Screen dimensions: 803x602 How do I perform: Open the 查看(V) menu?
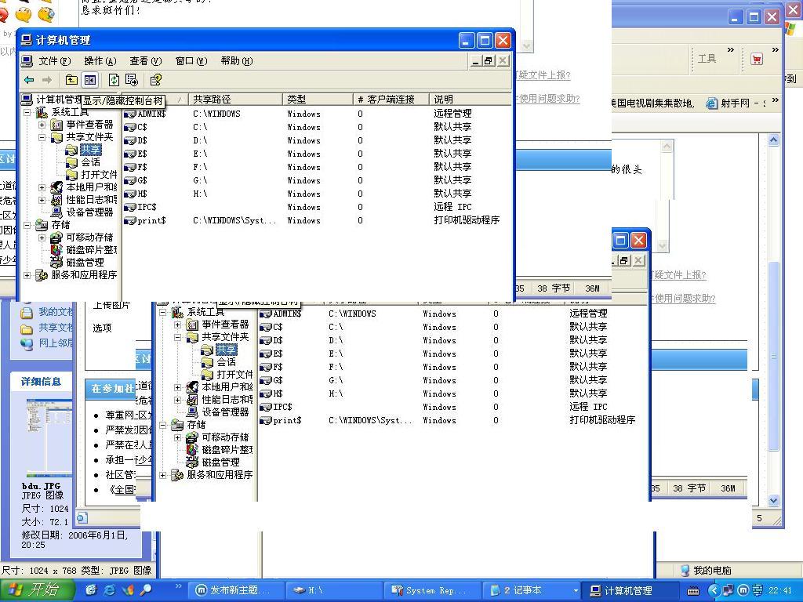(145, 61)
